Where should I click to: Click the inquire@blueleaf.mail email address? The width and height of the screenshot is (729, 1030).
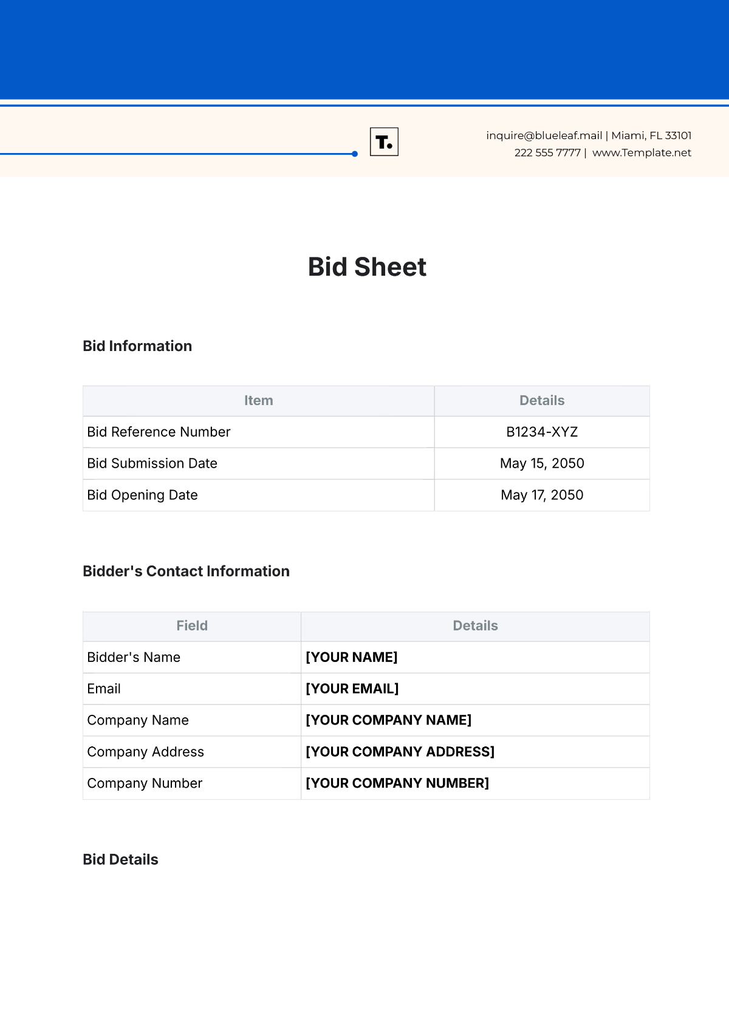544,135
